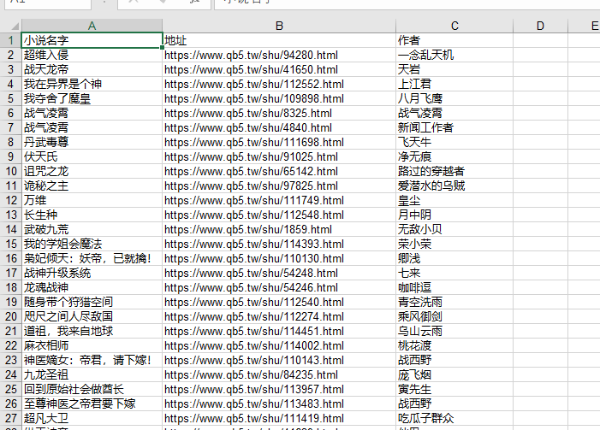Click cell 随身带个狩猎空间
The width and height of the screenshot is (600, 430).
92,302
